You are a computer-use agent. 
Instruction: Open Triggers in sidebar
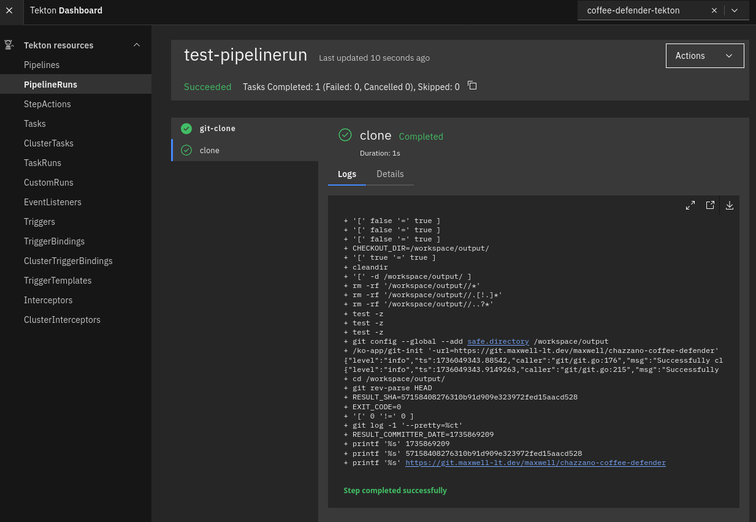(x=75, y=222)
